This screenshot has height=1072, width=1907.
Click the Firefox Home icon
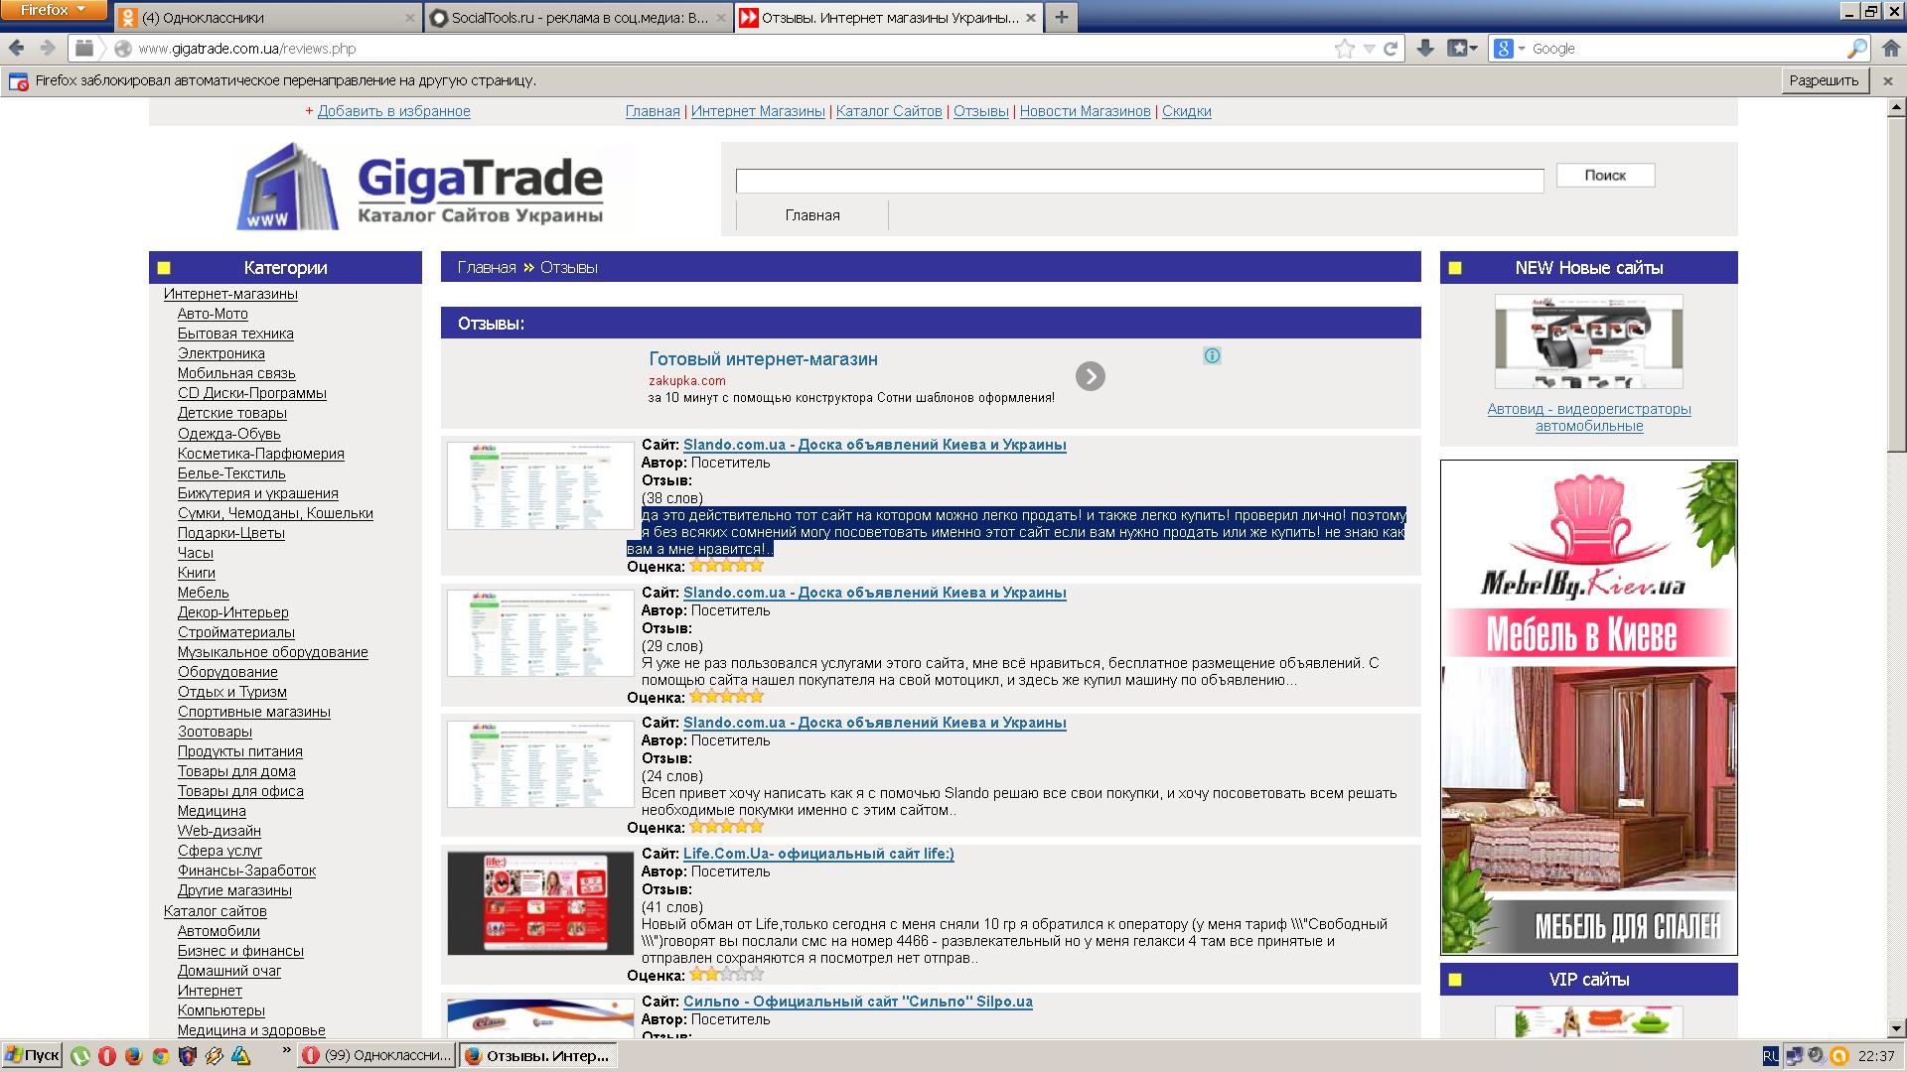pyautogui.click(x=1890, y=48)
